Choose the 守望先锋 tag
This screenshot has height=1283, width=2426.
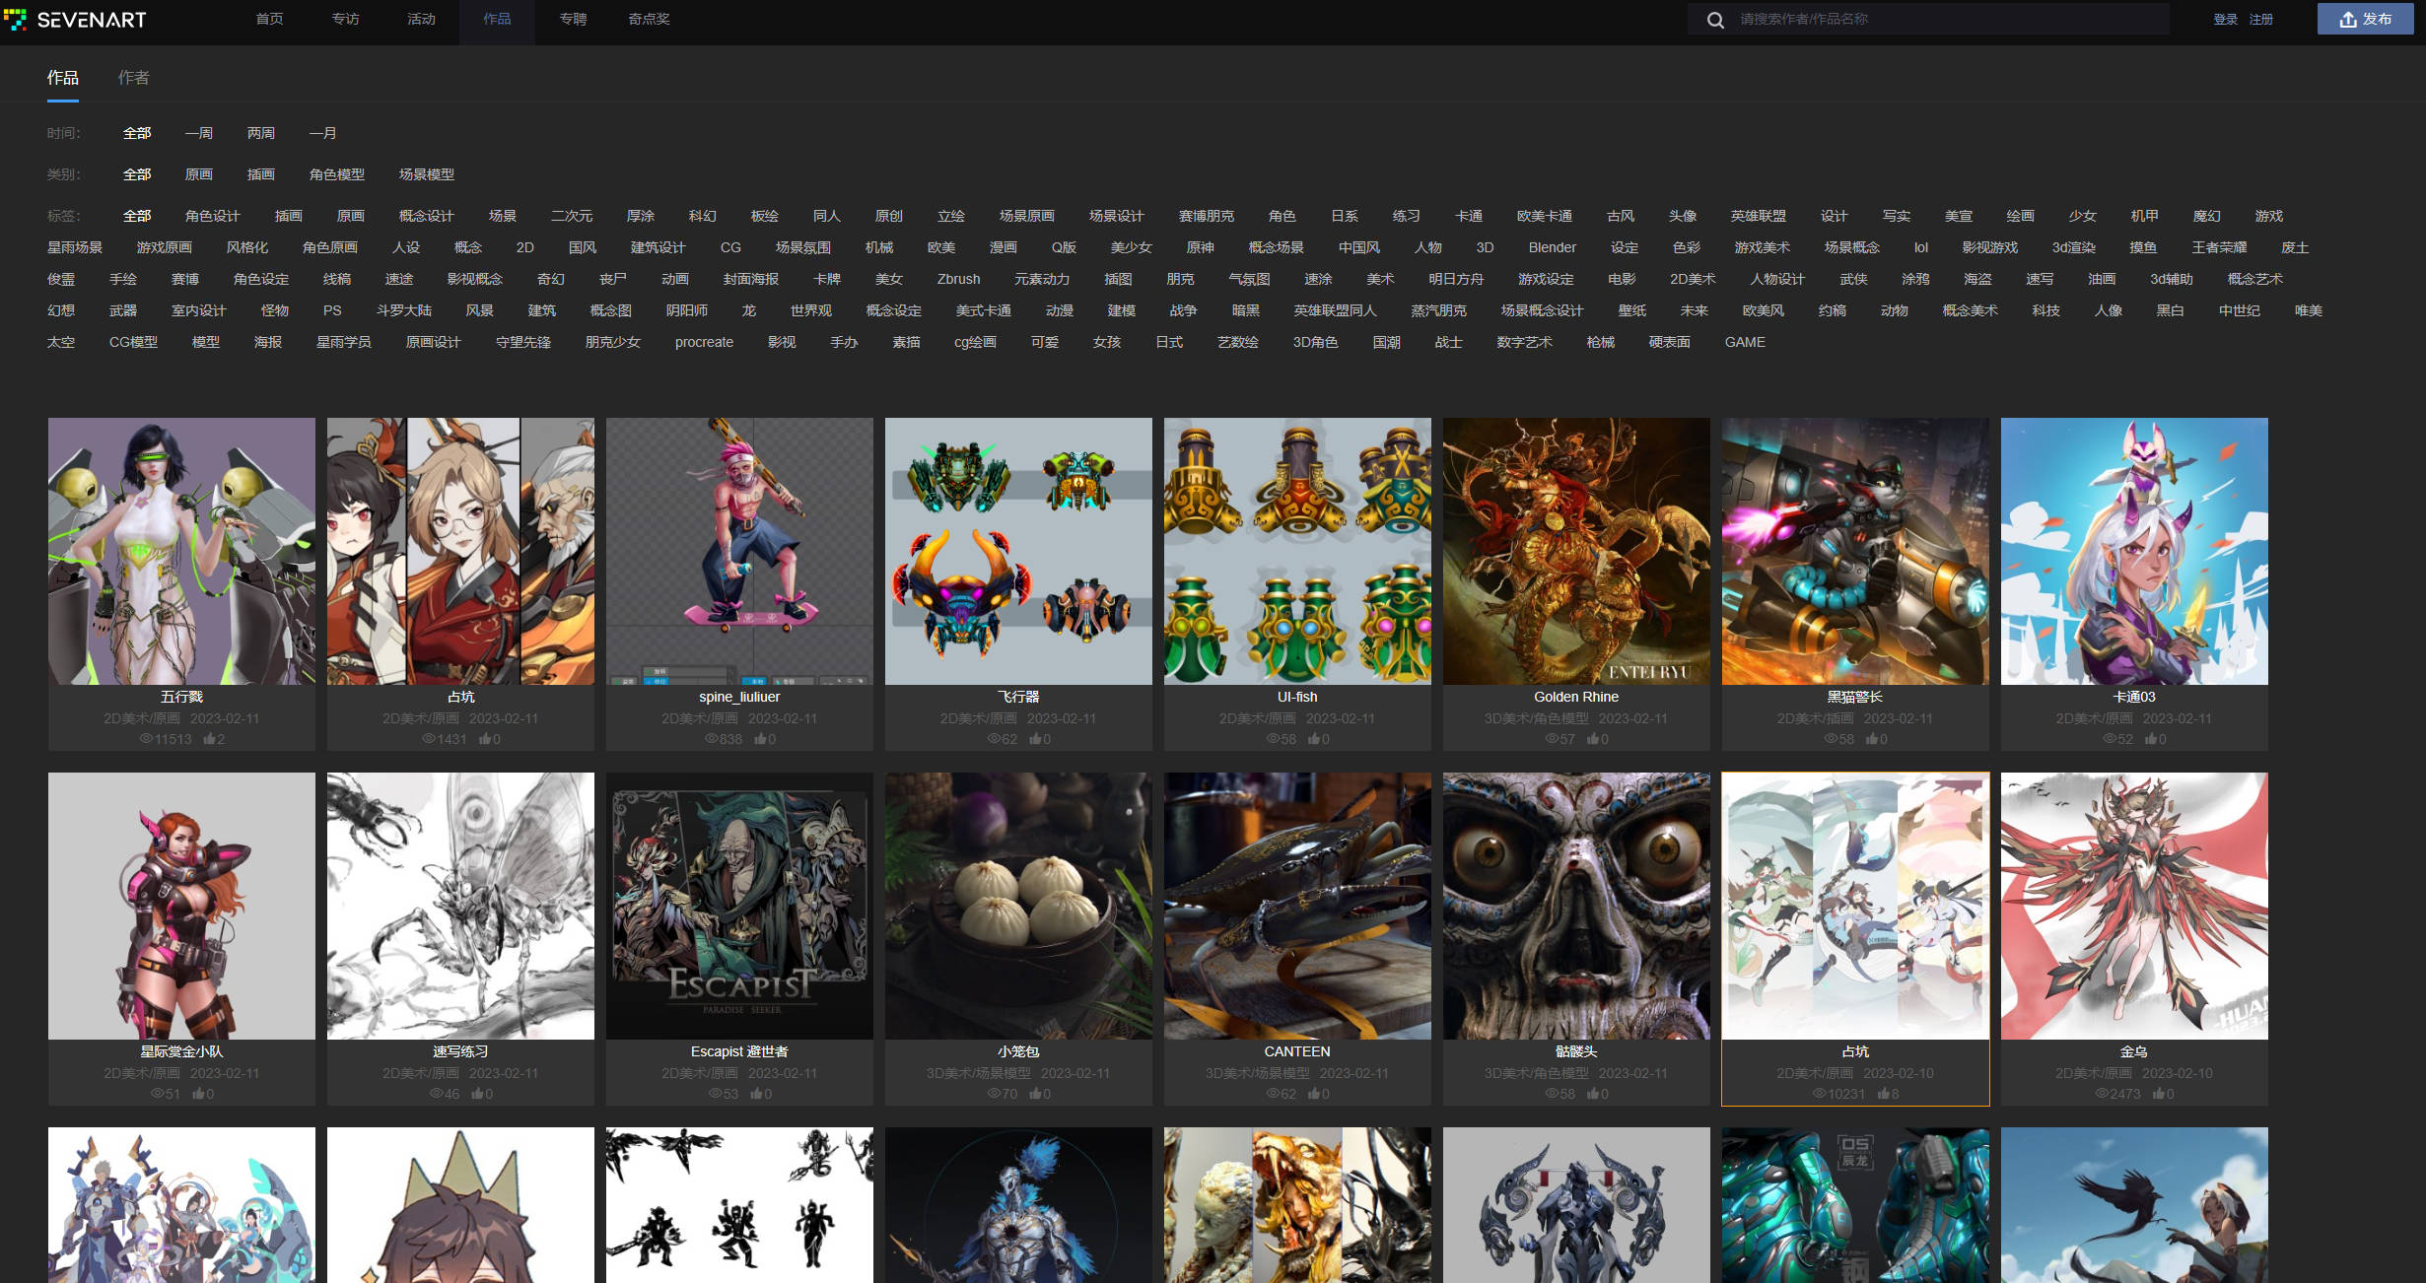(522, 342)
